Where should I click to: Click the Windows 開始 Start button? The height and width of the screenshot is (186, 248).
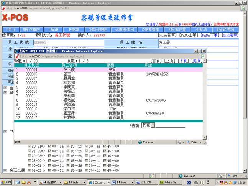click(x=7, y=183)
